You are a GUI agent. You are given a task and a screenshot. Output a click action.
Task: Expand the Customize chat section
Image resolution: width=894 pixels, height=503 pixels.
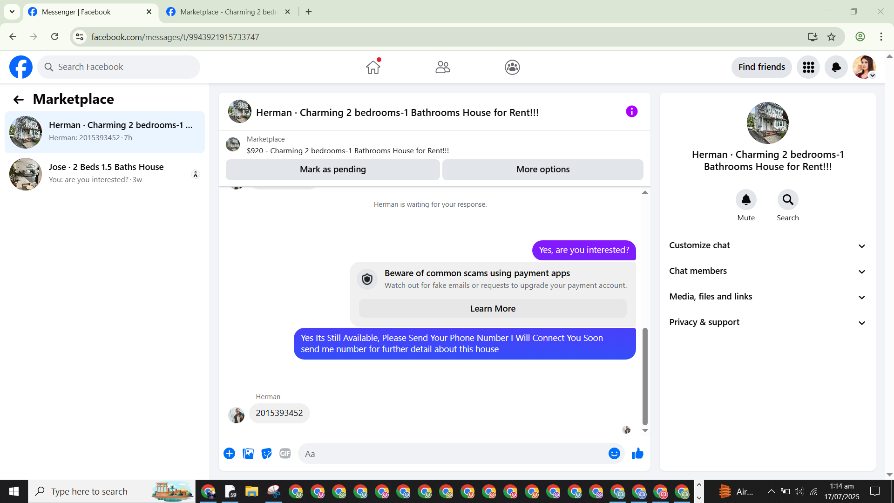pos(768,245)
